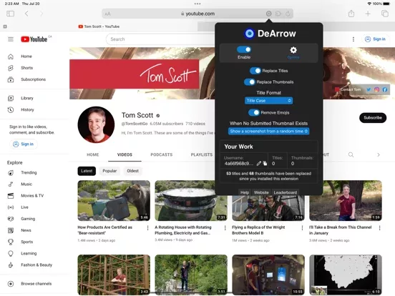This screenshot has height=296, width=395.
Task: Copy DeArrow user ID with copy icon
Action: point(265,163)
